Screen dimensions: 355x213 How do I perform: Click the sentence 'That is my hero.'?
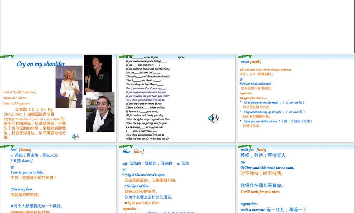click(22, 189)
